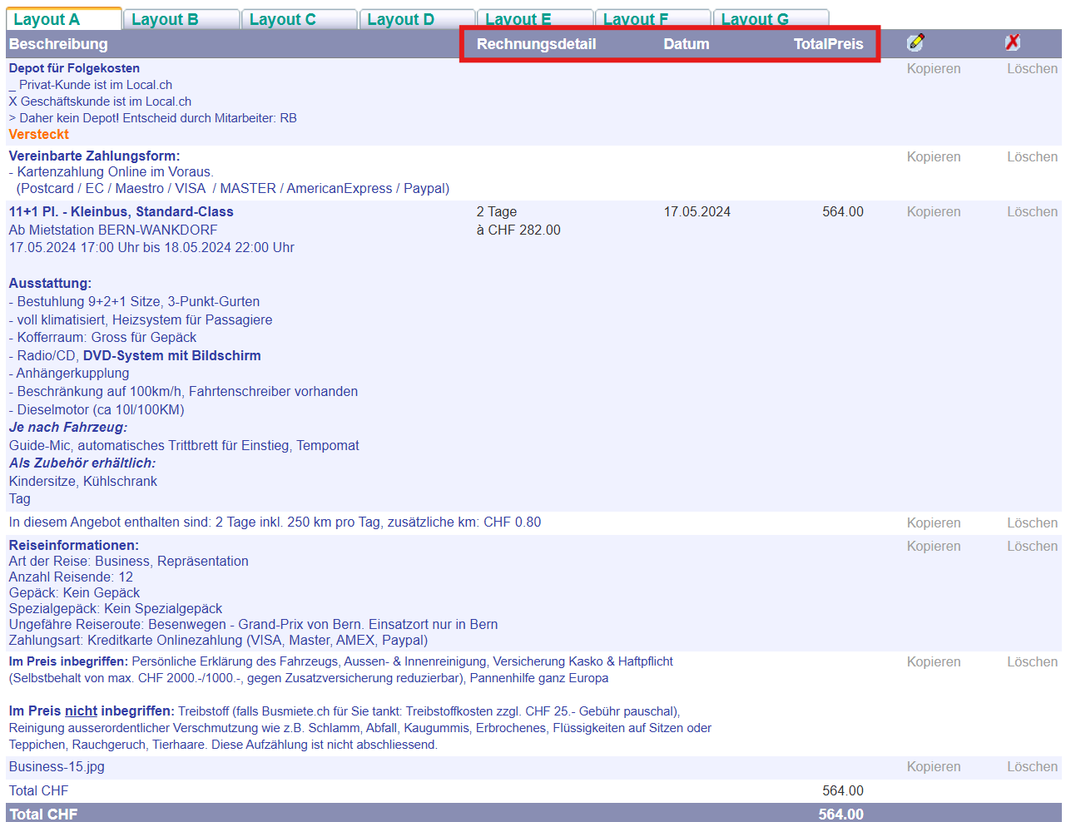The width and height of the screenshot is (1066, 822).
Task: Switch to the Layout A tab
Action: click(64, 19)
